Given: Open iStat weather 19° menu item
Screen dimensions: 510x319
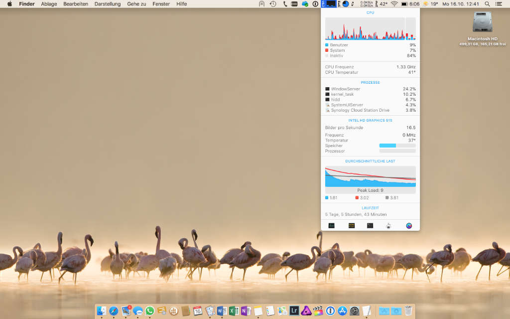Looking at the screenshot, I should point(430,4).
